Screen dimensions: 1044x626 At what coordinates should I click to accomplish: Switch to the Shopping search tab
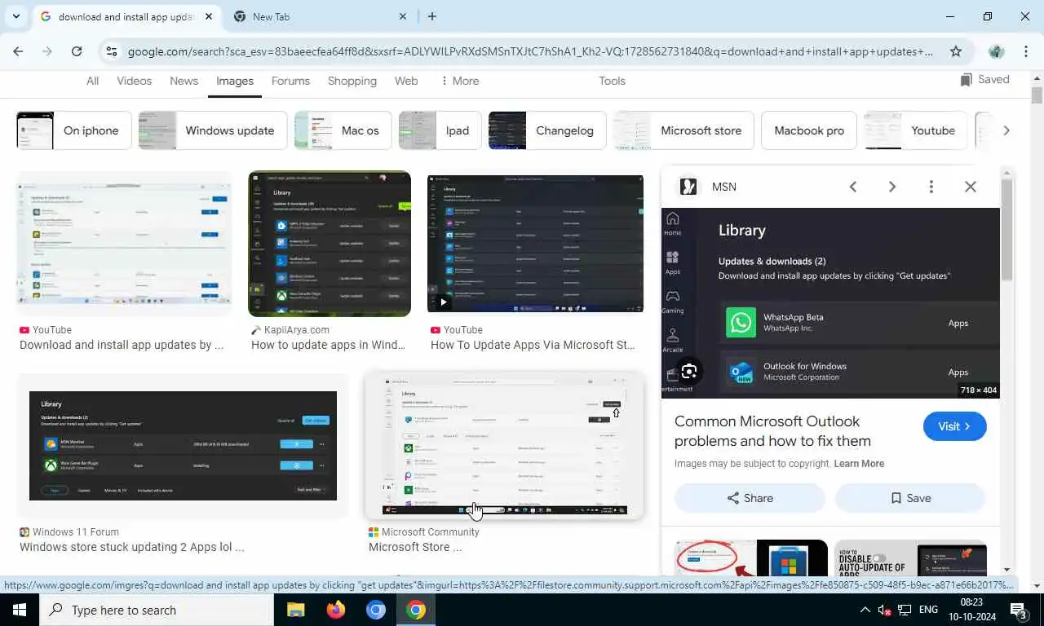352,81
